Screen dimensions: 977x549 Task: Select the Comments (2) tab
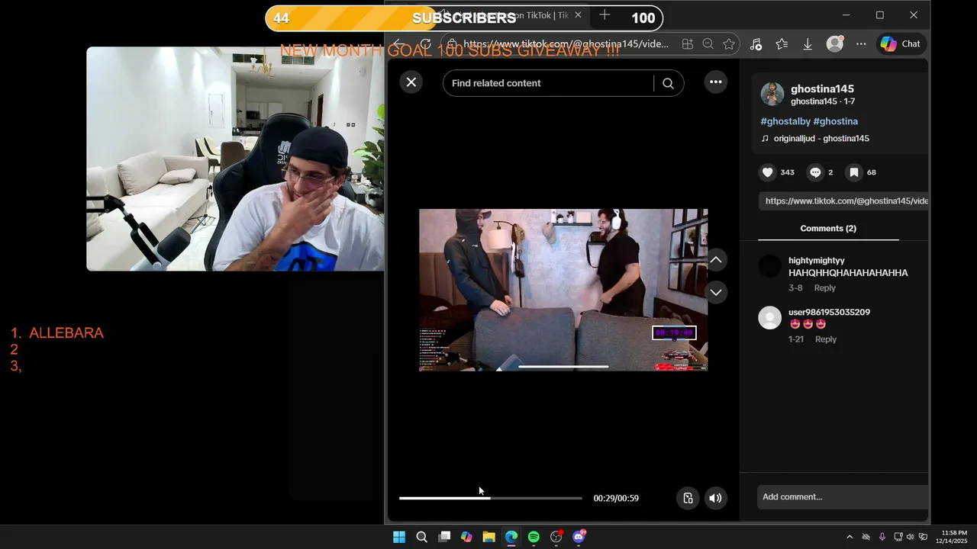[828, 229]
